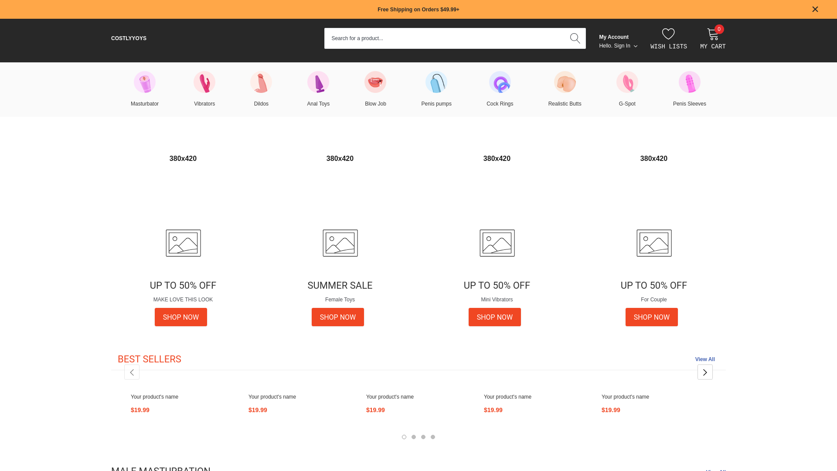Click the BEST SELLERS heading

point(150,359)
